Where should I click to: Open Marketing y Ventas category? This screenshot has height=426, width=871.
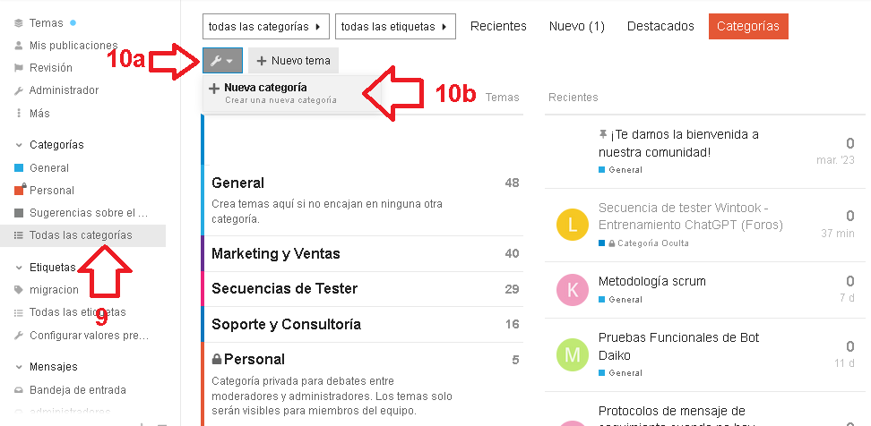click(275, 253)
